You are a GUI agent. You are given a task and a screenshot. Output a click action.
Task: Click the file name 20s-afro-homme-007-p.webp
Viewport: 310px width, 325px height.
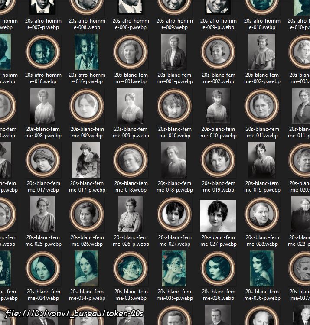coord(43,24)
